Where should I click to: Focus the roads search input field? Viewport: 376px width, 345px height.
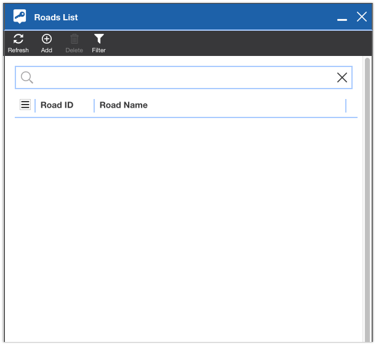point(183,77)
